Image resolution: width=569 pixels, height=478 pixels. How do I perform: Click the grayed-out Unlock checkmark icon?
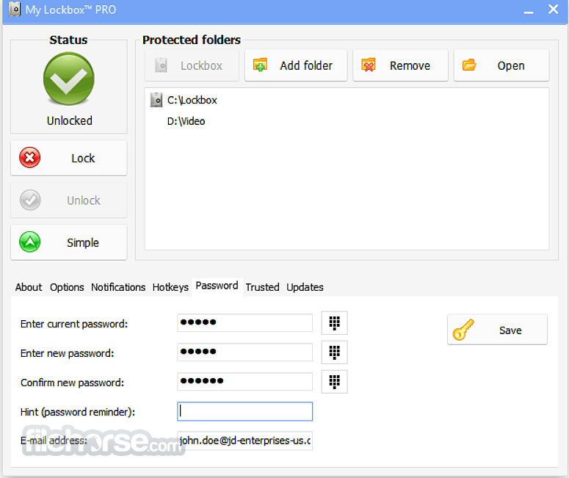(x=30, y=200)
